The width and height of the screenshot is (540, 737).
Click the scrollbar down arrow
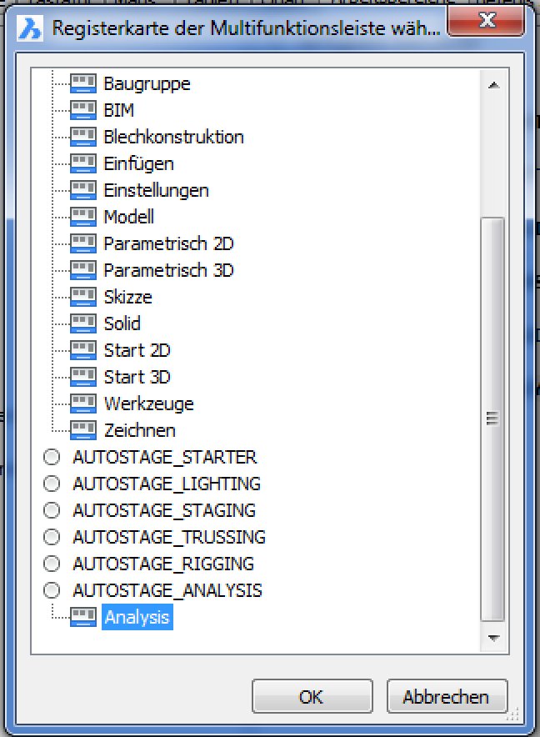pyautogui.click(x=496, y=637)
